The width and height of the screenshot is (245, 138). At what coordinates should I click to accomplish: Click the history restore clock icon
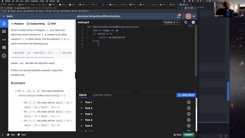[x=186, y=22]
